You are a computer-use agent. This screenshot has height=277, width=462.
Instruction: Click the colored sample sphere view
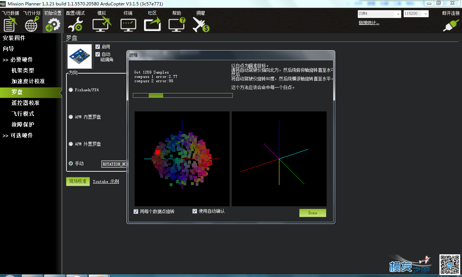coord(182,159)
